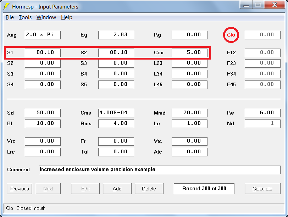Click the F23 value field
Viewport: 288px width, 217px height.
262,63
